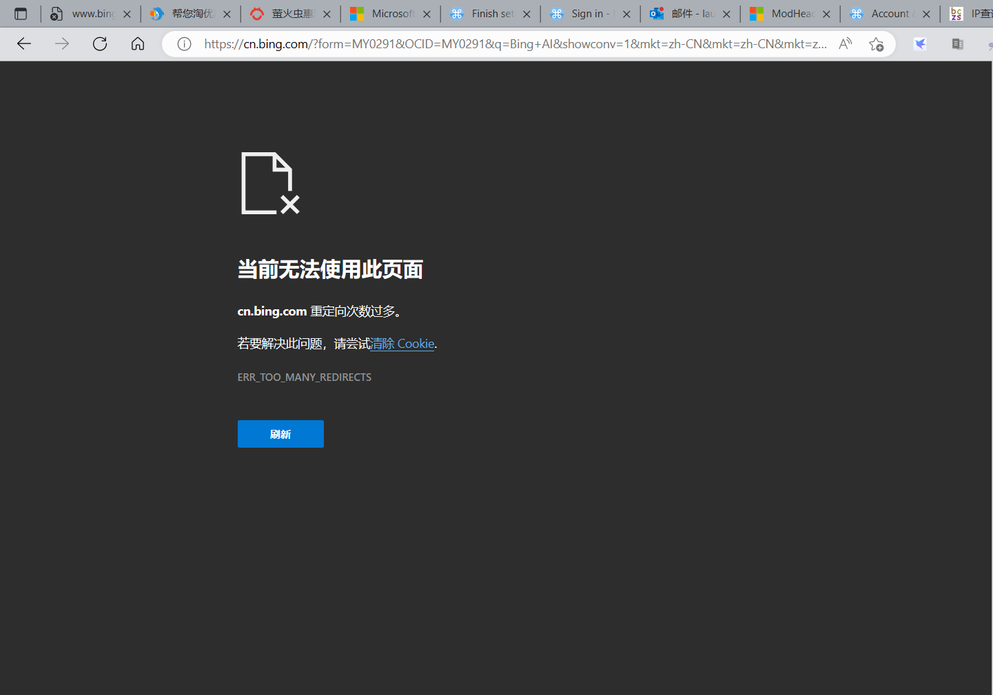
Task: Go forward using the forward arrow
Action: pos(62,44)
